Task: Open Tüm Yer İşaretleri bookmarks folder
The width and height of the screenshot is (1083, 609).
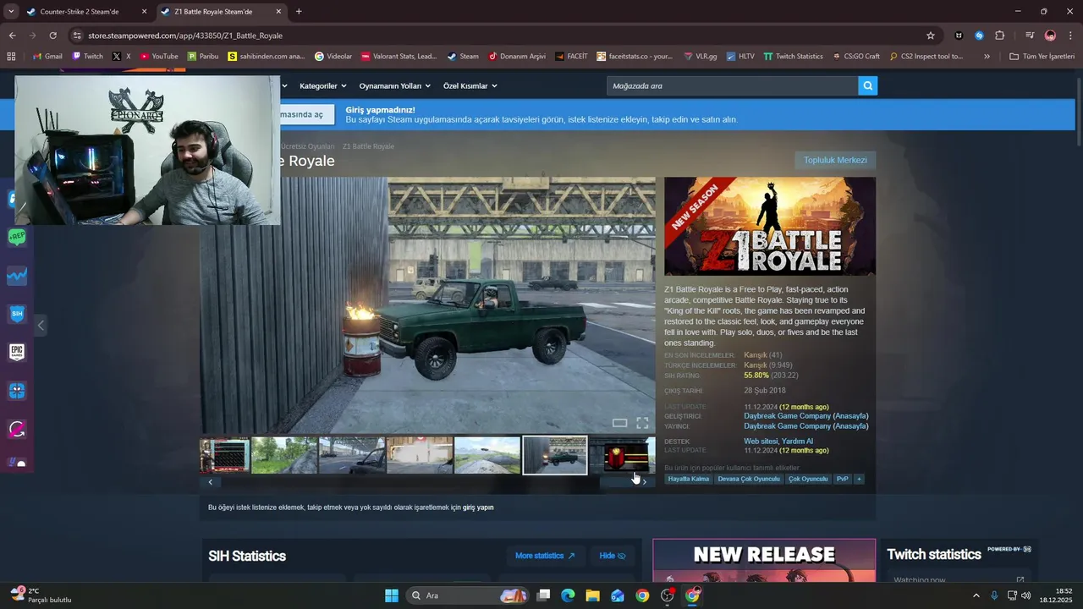Action: tap(1042, 57)
